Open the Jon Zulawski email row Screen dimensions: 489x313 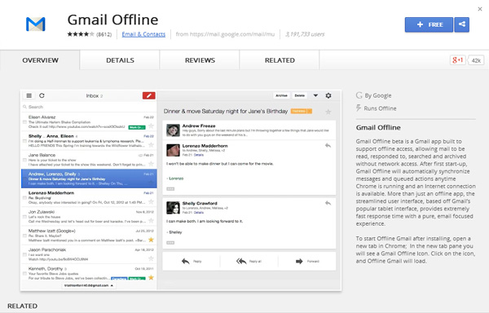pyautogui.click(x=89, y=216)
